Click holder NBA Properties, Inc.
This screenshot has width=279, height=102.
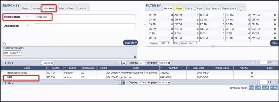pos(121,77)
